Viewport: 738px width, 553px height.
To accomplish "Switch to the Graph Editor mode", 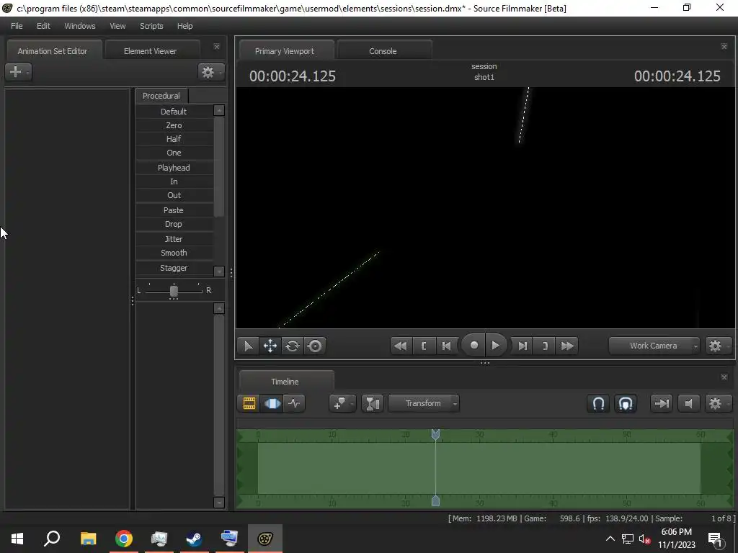I will point(294,403).
